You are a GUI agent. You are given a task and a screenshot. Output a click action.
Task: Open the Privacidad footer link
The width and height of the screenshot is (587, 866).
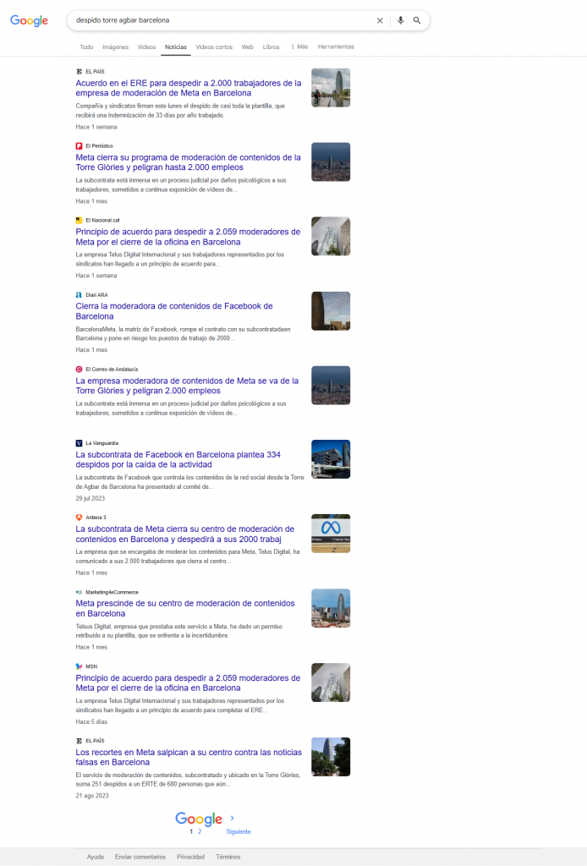point(190,857)
